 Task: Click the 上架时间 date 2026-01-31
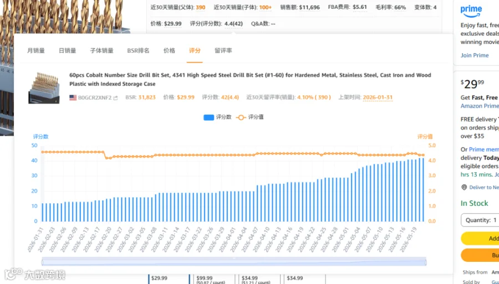[378, 97]
